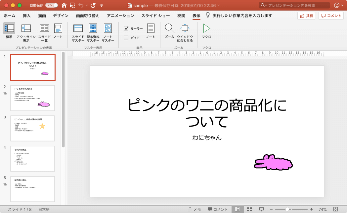Fit slide to window (ウインドウに合わせる)
The height and width of the screenshot is (213, 347).
[x=185, y=33]
